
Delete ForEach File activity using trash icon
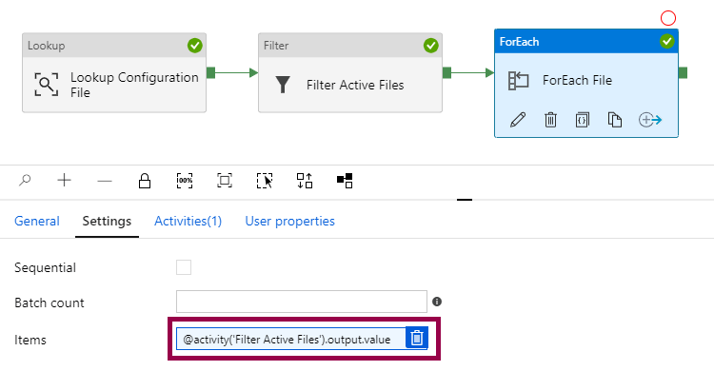point(550,120)
